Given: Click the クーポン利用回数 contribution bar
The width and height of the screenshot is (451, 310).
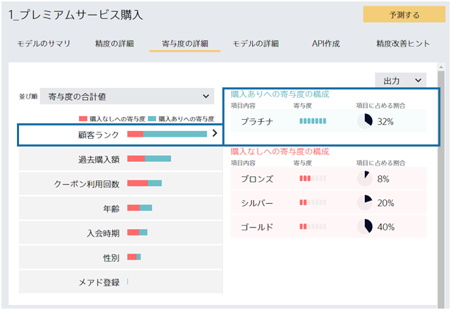Looking at the screenshot, I should 145,183.
